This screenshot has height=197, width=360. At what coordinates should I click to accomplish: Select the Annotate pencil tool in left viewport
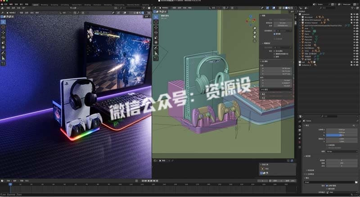coord(3,53)
